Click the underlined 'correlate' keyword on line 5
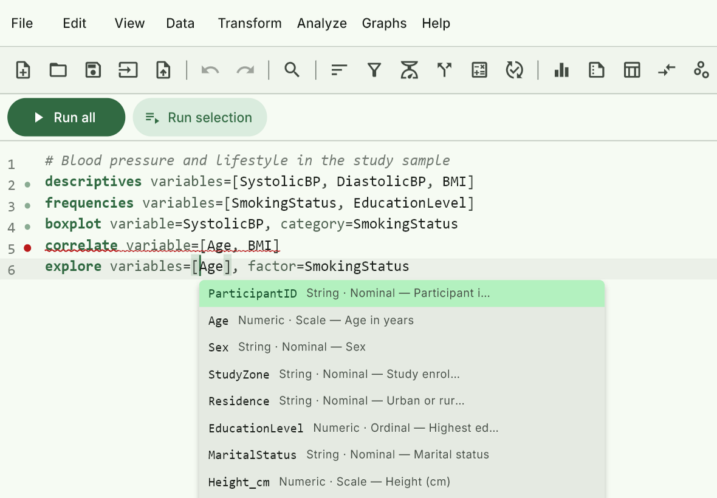The height and width of the screenshot is (498, 717). pyautogui.click(x=81, y=245)
